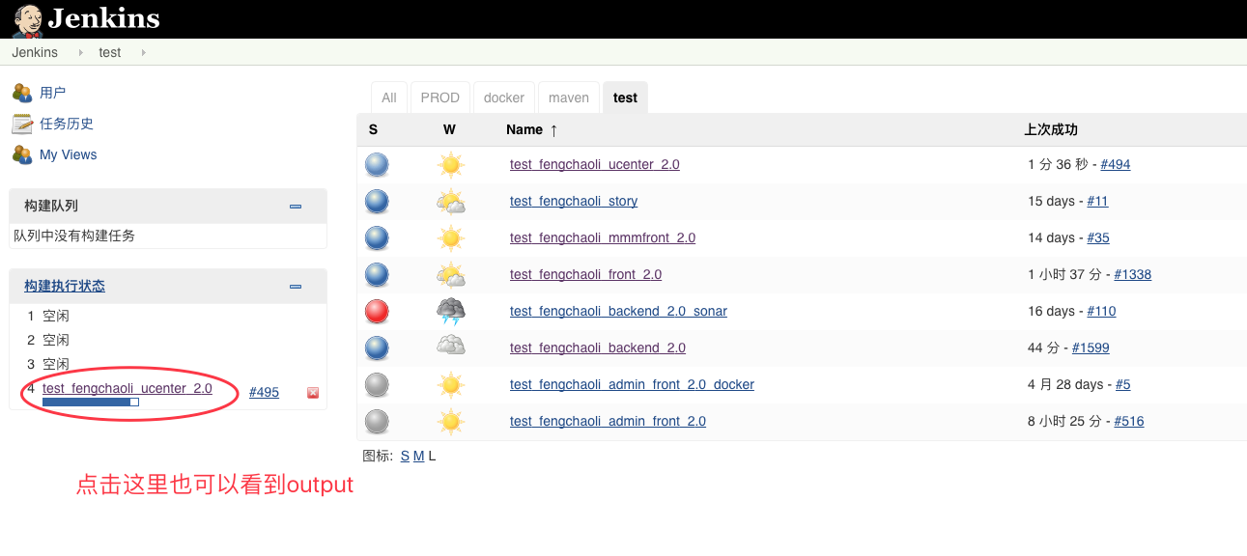Click thunderstorm weather icon for backend_2.0_sonar
The image size is (1247, 556).
pyautogui.click(x=450, y=311)
